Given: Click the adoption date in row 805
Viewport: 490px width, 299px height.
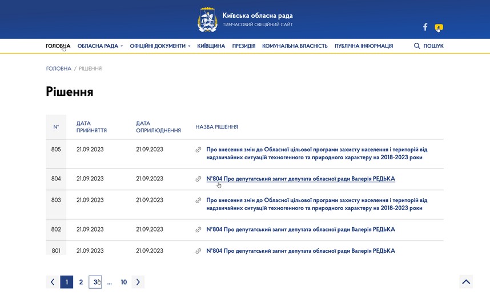Looking at the screenshot, I should [x=90, y=149].
